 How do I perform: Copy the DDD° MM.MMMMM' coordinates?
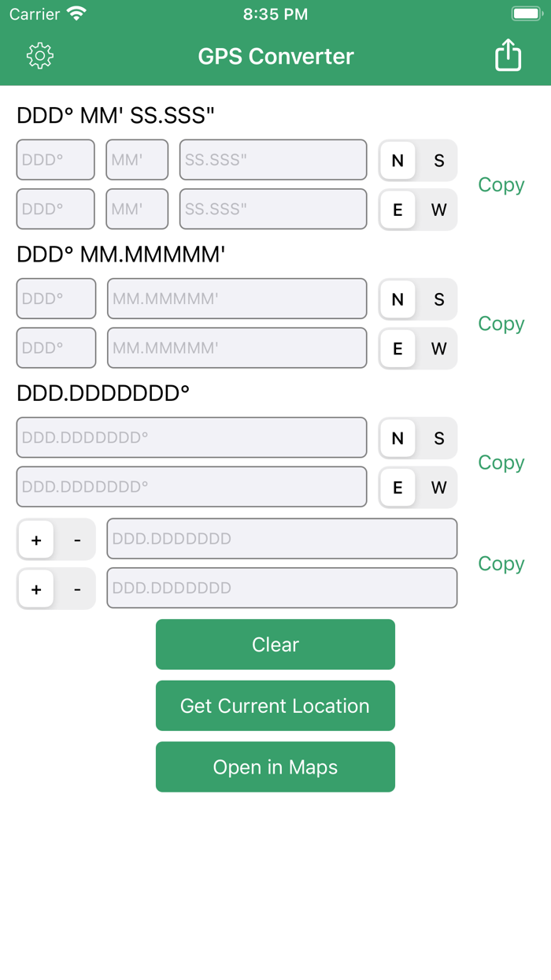click(x=501, y=324)
